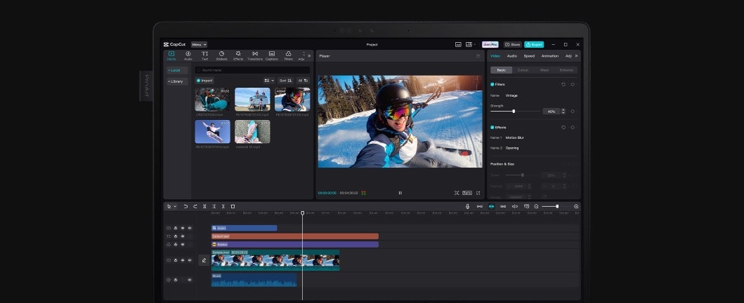Click the Undo arrow in the timeline toolbar
Screen dimensions: 744x303
coord(185,206)
